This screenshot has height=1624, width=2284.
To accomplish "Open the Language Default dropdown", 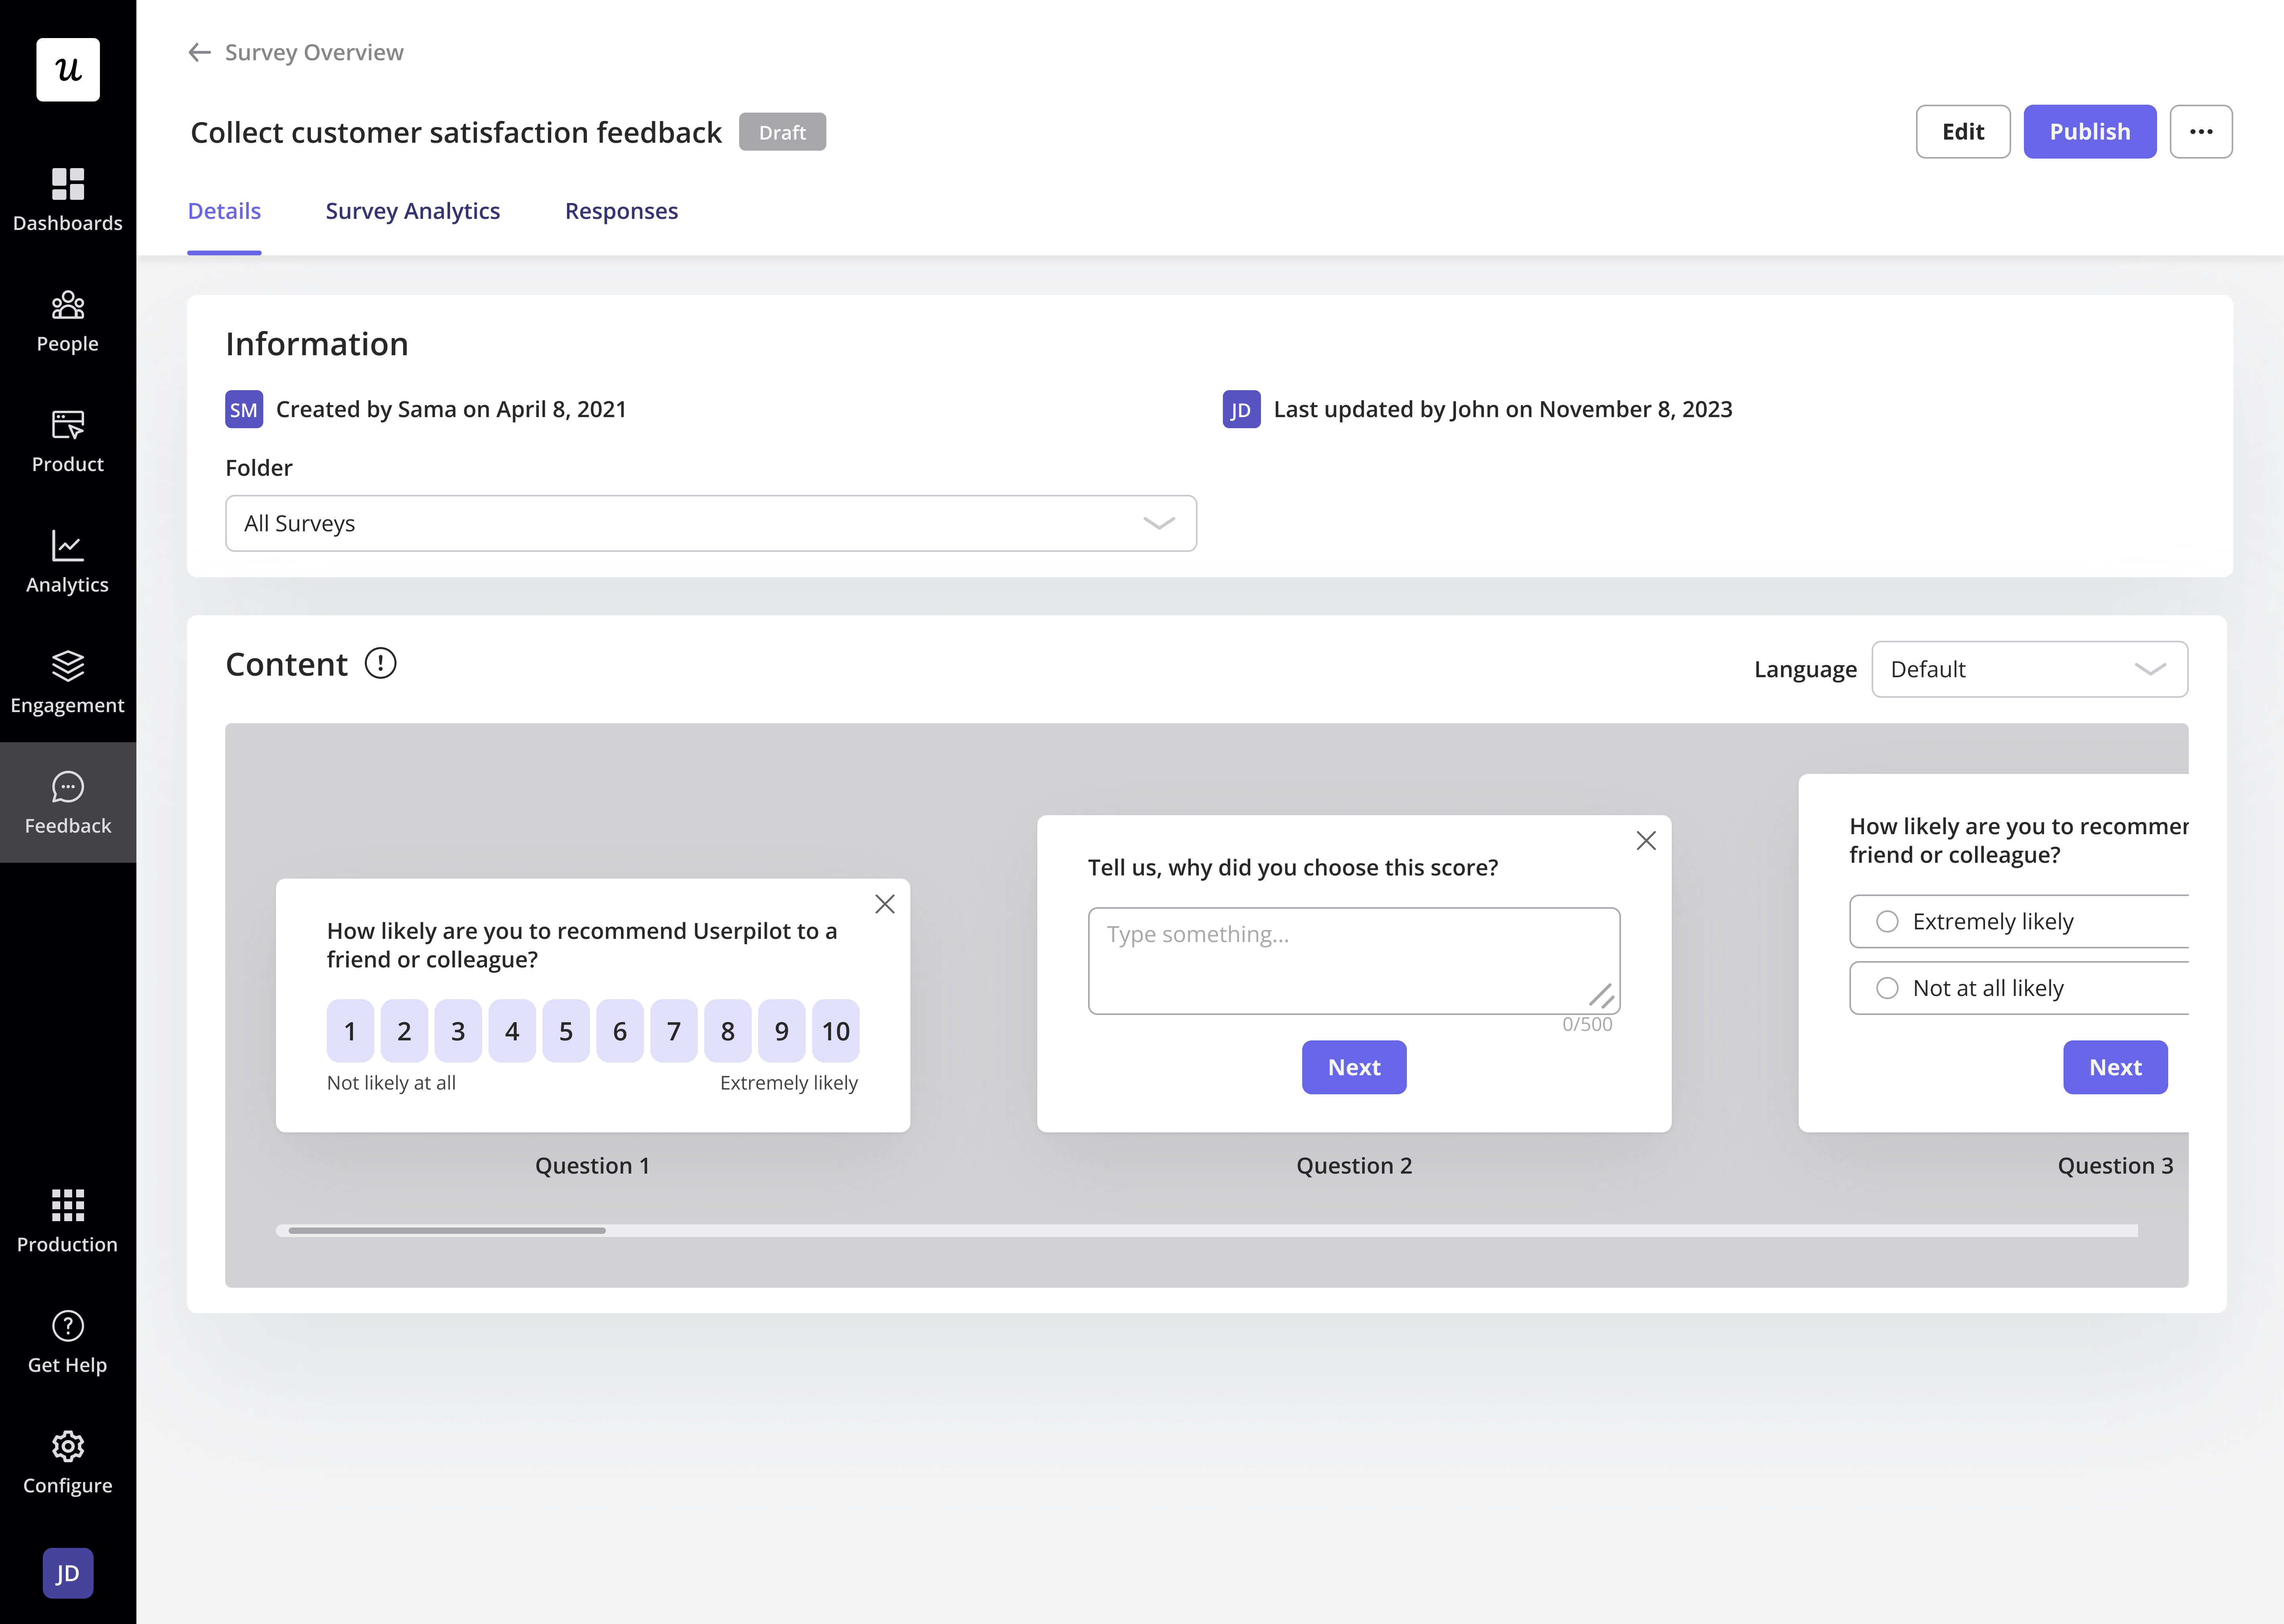I will [2029, 669].
